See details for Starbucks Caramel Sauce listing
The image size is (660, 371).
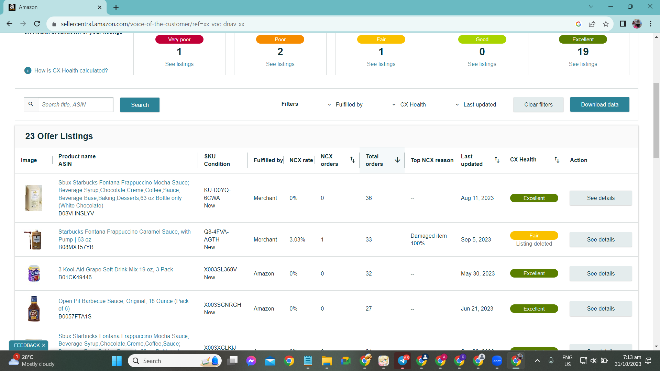pos(601,239)
